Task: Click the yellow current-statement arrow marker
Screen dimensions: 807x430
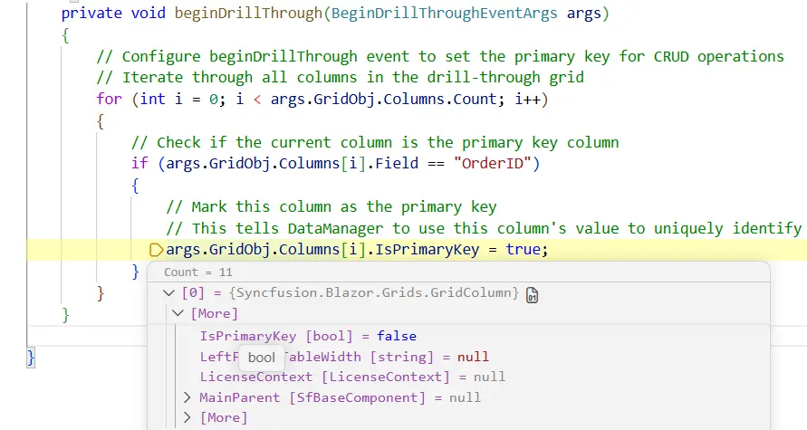Action: click(x=156, y=250)
